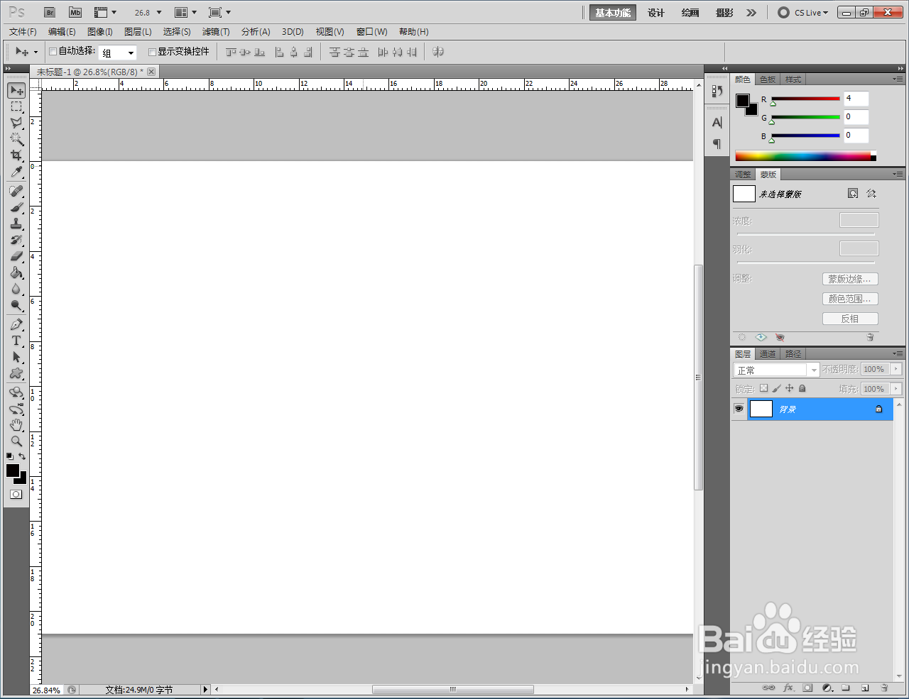Select the Rectangular Marquee tool

click(16, 106)
